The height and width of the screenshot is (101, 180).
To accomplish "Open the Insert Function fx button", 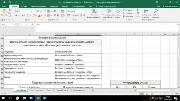I will (x=32, y=24).
